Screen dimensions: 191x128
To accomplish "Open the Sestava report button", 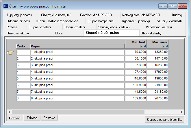I will click(49, 118).
